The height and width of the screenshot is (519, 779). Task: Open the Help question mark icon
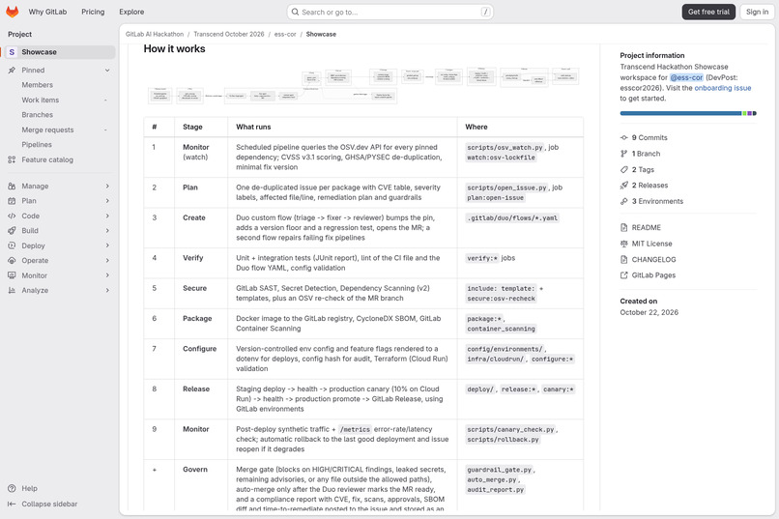point(12,488)
